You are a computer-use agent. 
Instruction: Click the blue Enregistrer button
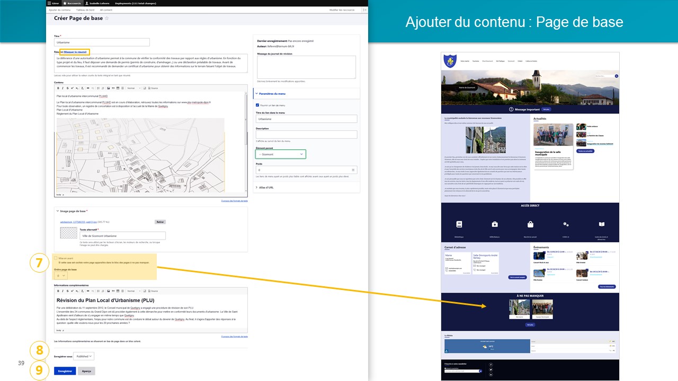65,371
